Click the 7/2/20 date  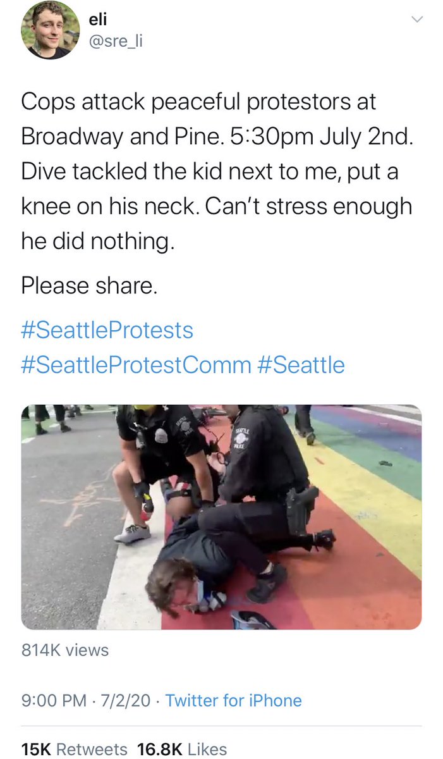point(127,700)
